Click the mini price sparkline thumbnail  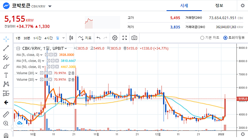[103, 22]
